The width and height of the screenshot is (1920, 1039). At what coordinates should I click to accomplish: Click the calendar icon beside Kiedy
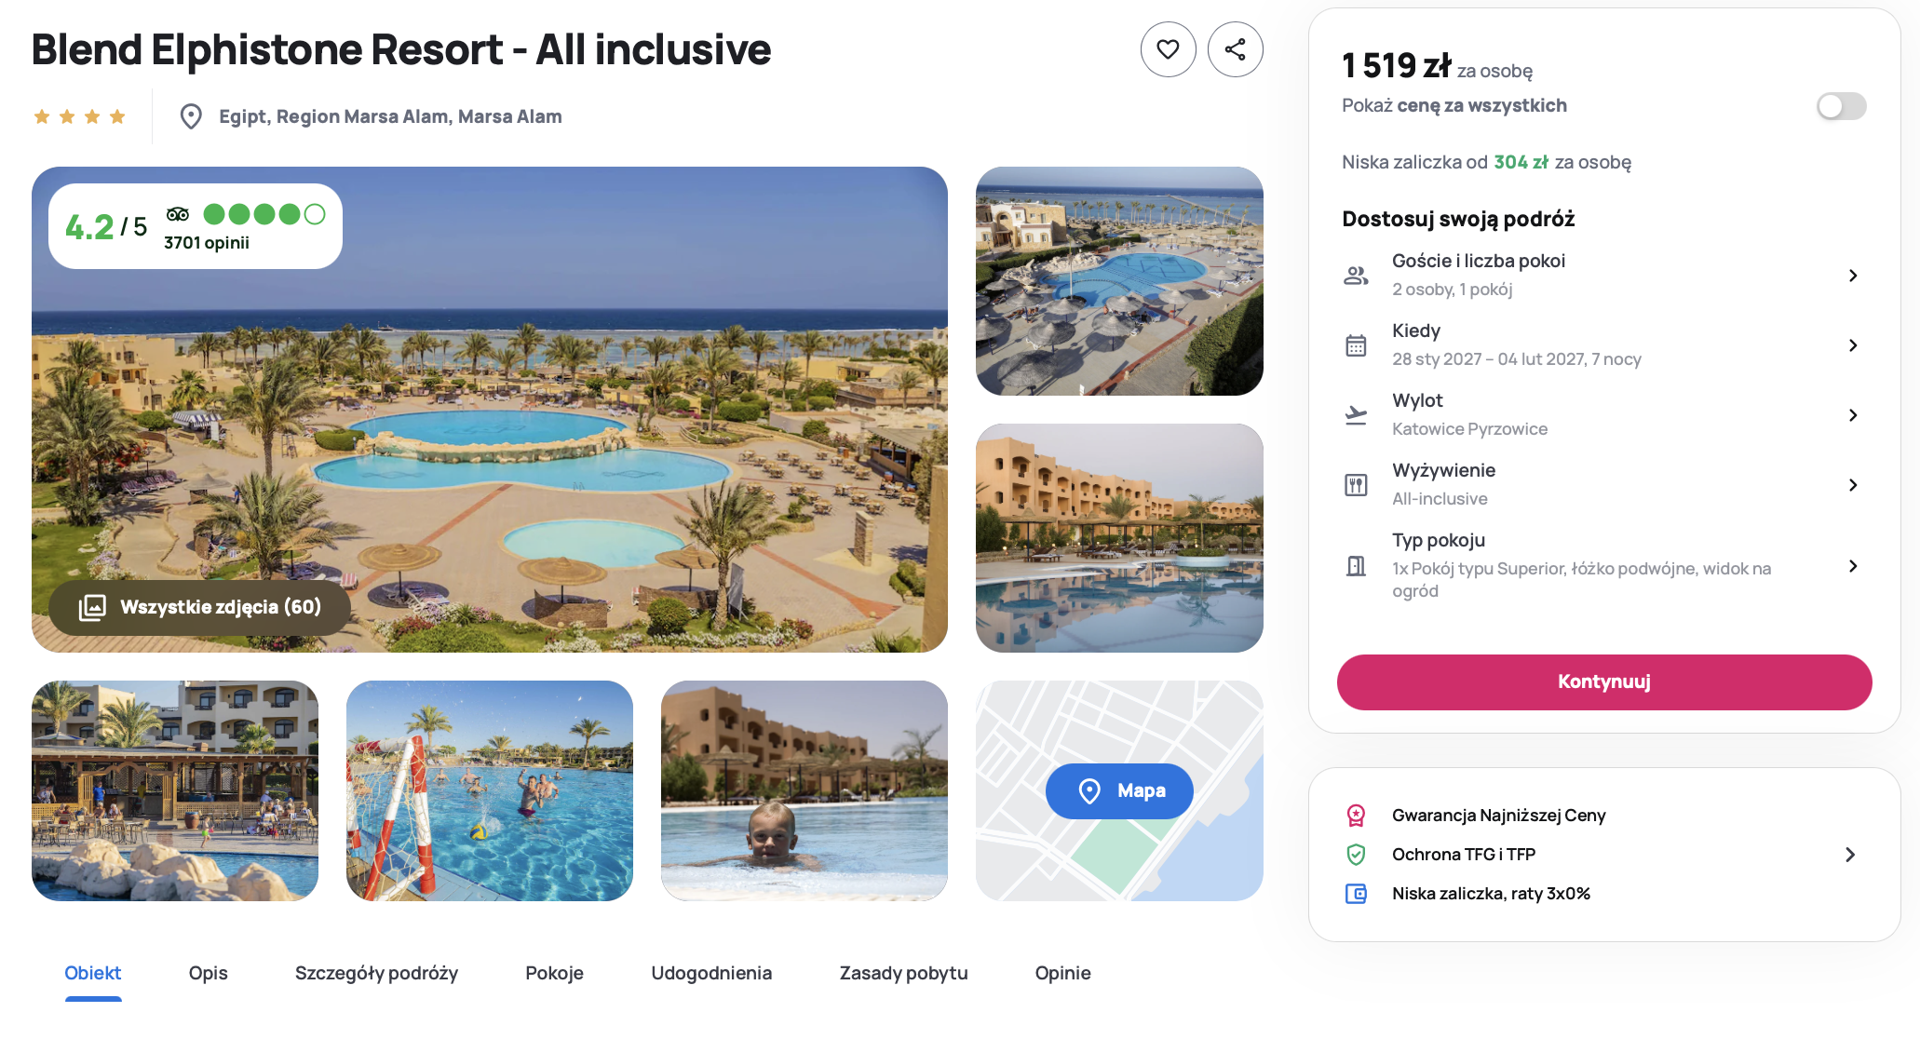pyautogui.click(x=1356, y=345)
